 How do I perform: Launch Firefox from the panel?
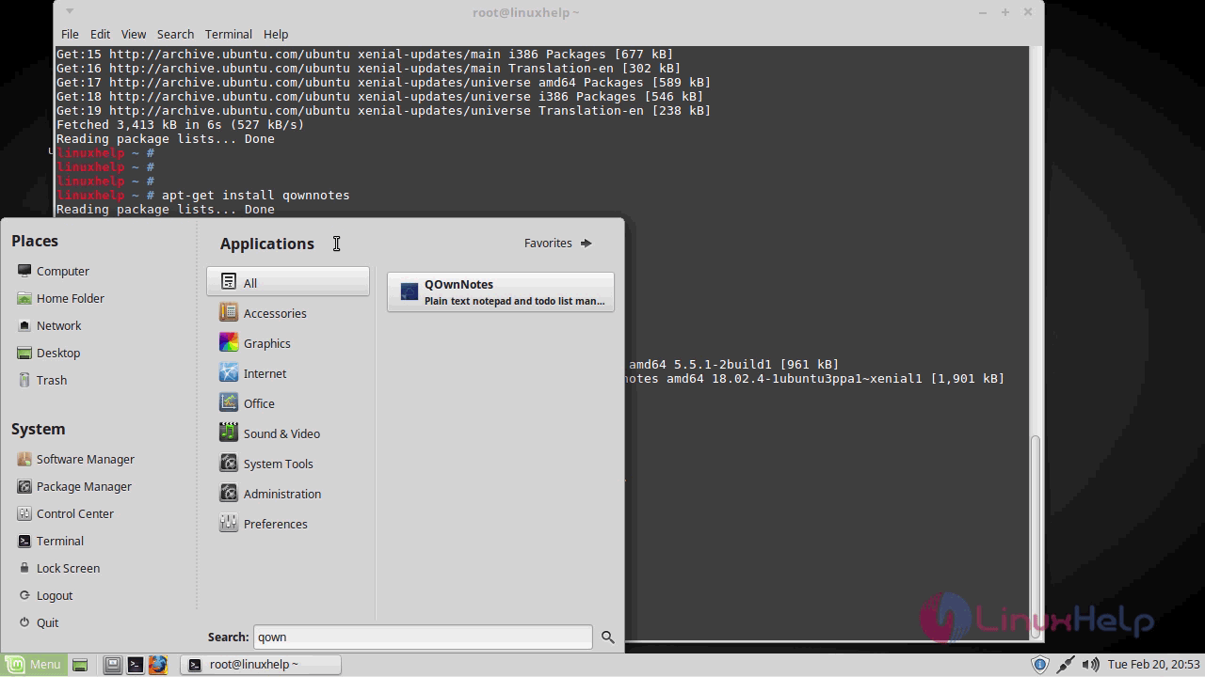point(157,665)
